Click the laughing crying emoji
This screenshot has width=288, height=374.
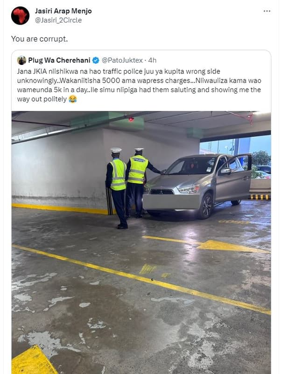73,99
